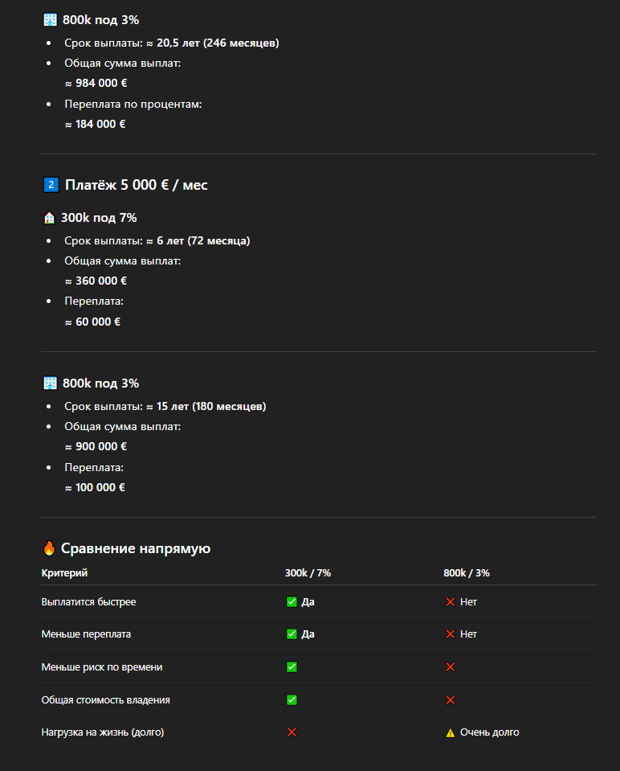The height and width of the screenshot is (771, 620).
Task: Click the 300k / 7% column header
Action: tap(308, 573)
